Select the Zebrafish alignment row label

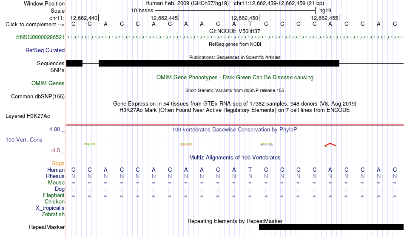[x=53, y=214]
